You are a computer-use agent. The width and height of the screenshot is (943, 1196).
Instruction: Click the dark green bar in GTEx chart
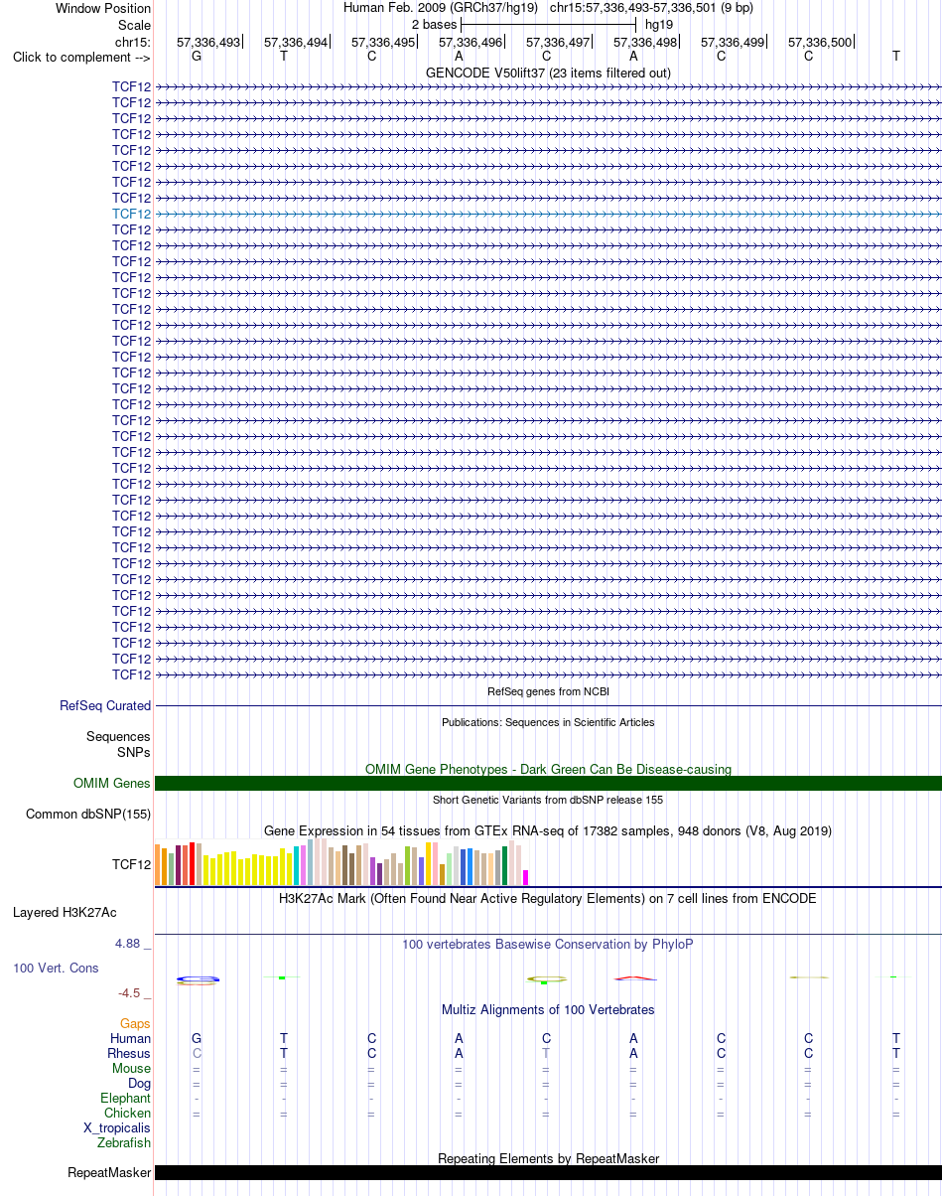pyautogui.click(x=504, y=866)
